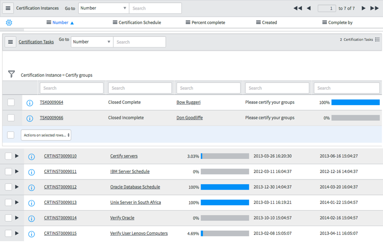The image size is (383, 244).
Task: Select checkbox for CRTINST0009011 row
Action: (x=8, y=171)
